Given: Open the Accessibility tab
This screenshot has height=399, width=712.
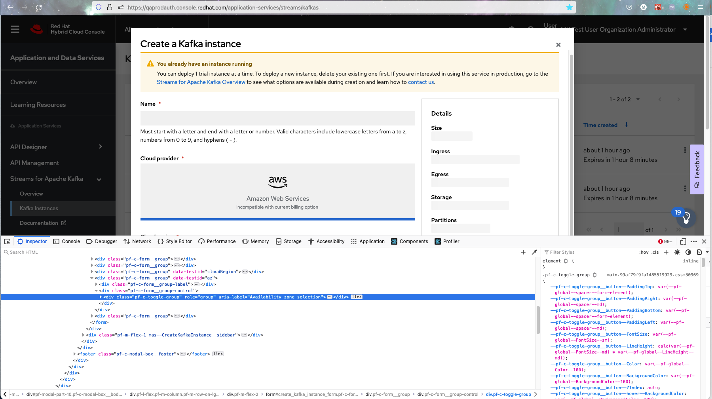Looking at the screenshot, I should (x=326, y=241).
